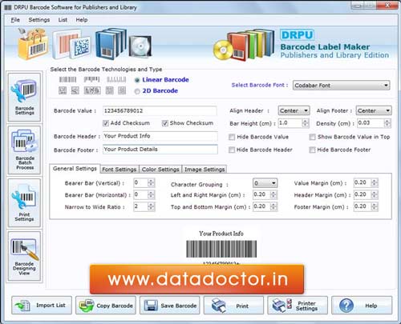Open the Settings menu
The image size is (401, 324).
pyautogui.click(x=39, y=20)
